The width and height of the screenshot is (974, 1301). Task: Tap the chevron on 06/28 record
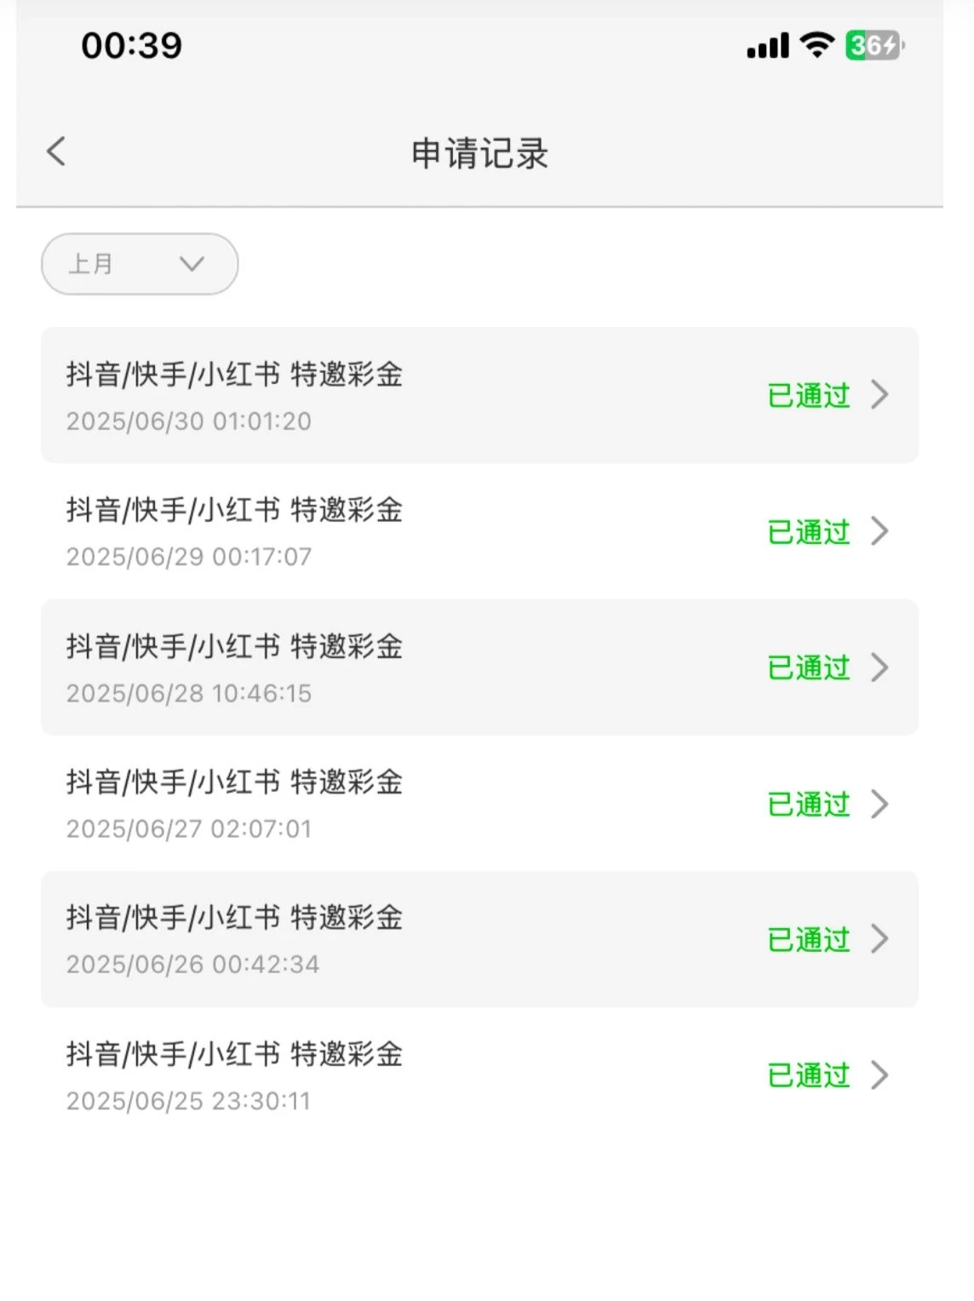(x=879, y=668)
